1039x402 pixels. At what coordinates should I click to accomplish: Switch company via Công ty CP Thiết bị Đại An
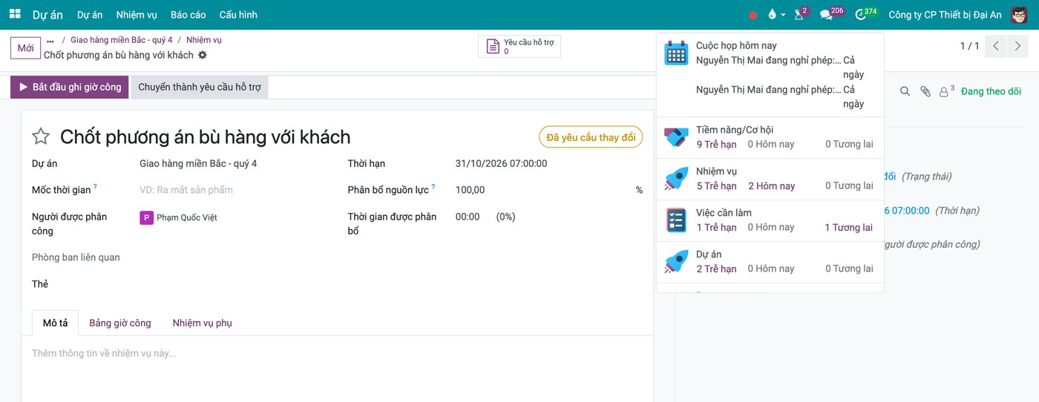point(945,15)
